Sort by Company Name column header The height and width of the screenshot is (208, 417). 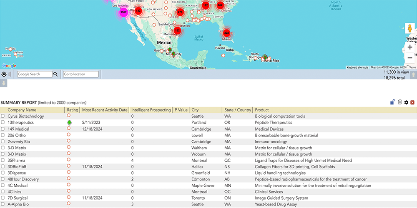22,110
